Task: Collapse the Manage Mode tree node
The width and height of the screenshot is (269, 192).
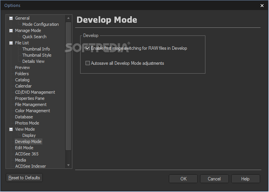Action: click(x=11, y=30)
